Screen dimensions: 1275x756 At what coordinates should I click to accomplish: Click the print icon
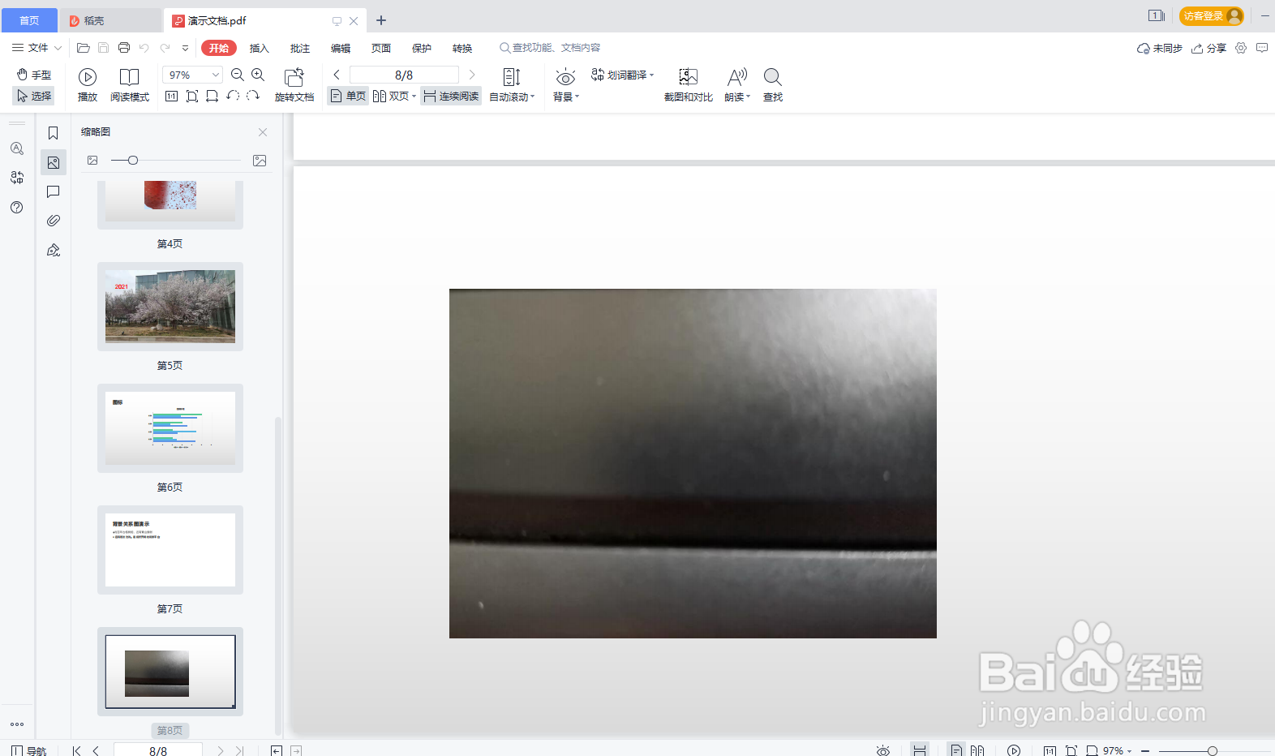[x=124, y=48]
